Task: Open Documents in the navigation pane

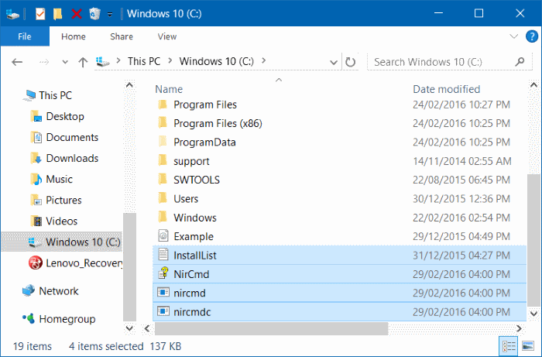Action: pos(72,137)
